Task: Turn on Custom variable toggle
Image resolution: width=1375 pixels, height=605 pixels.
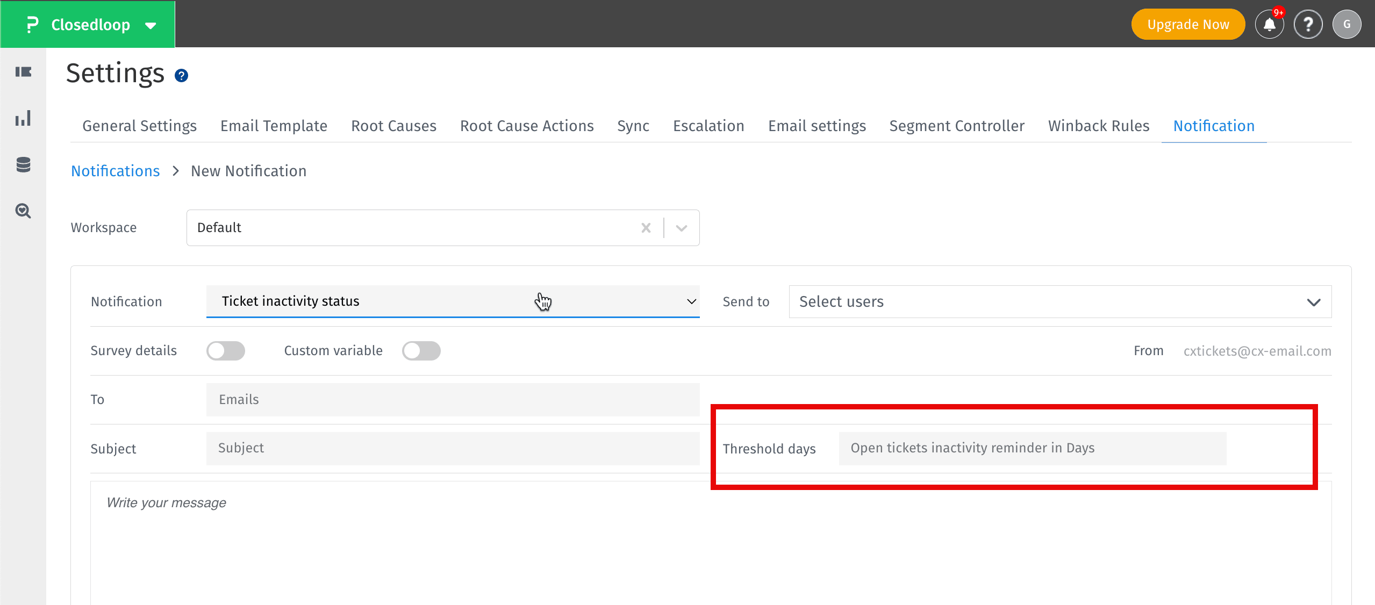Action: pyautogui.click(x=421, y=351)
